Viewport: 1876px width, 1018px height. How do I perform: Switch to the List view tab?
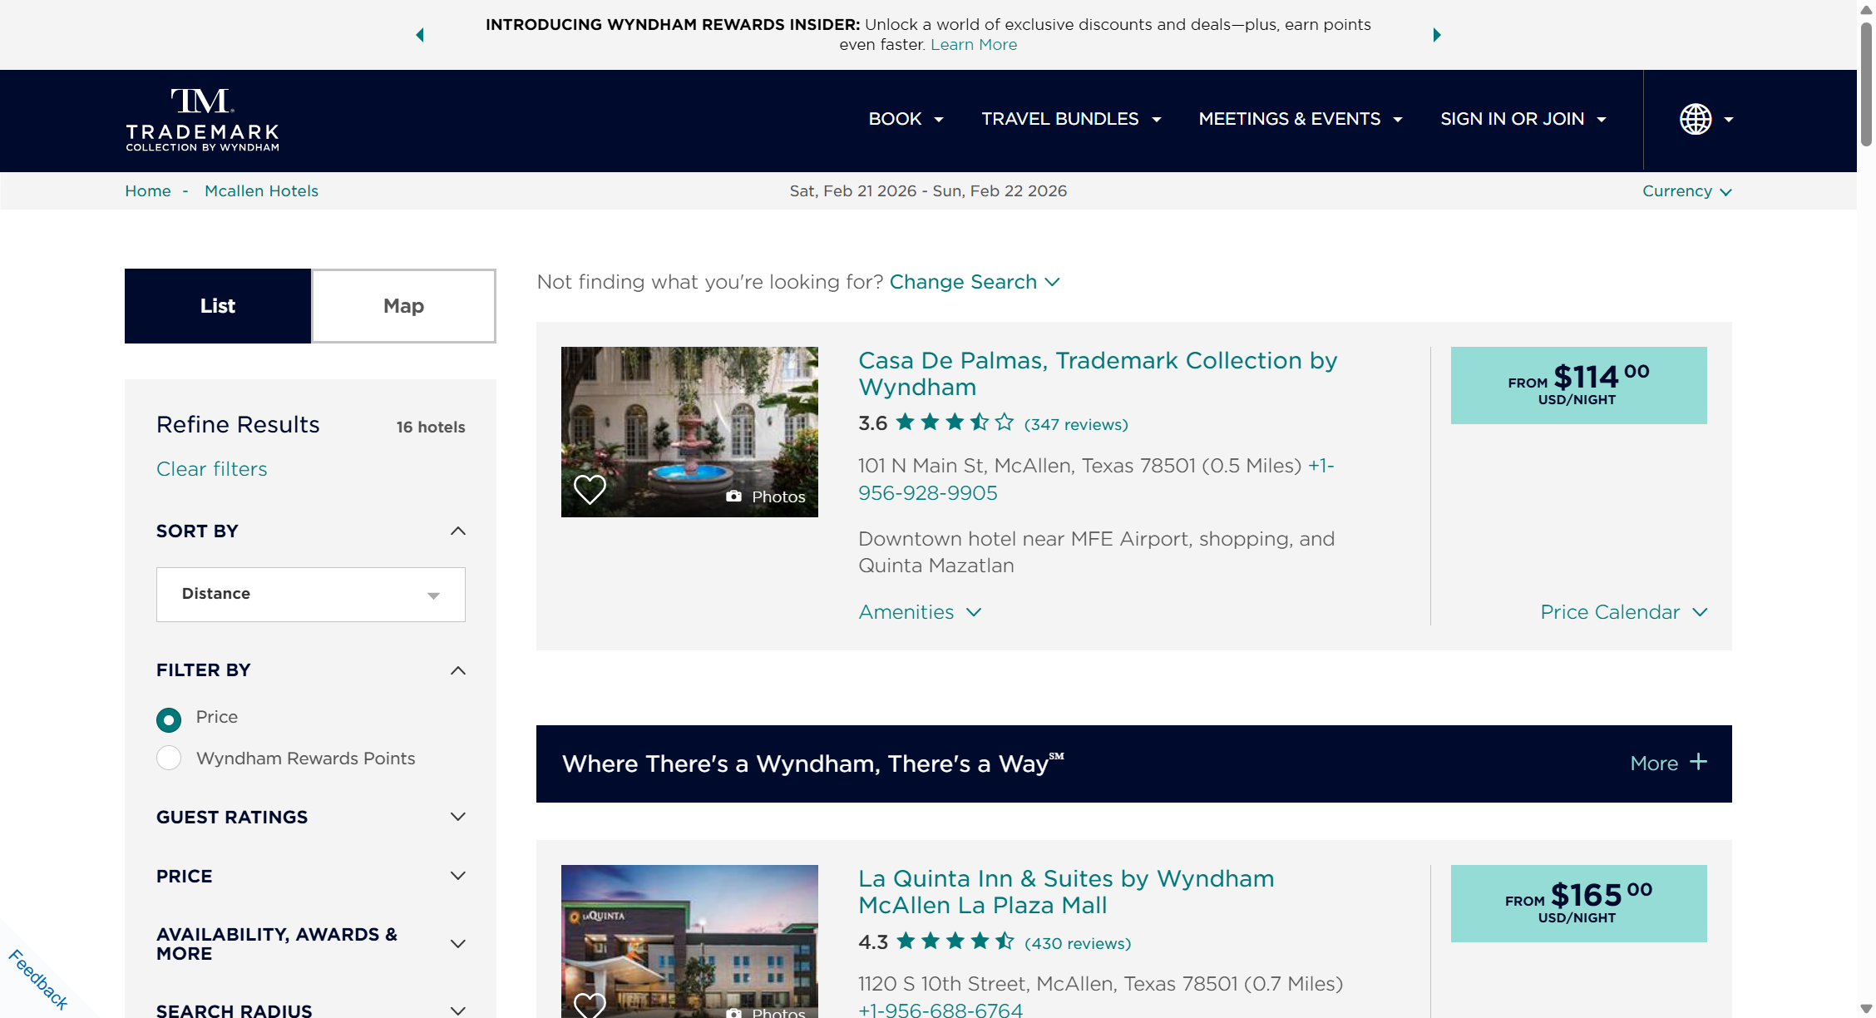[218, 306]
